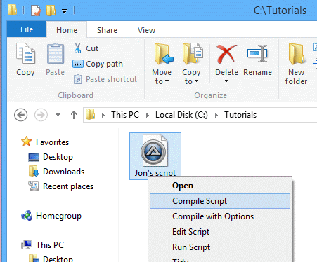Choose Compile Script from context menu
The image size is (317, 262).
[220, 201]
